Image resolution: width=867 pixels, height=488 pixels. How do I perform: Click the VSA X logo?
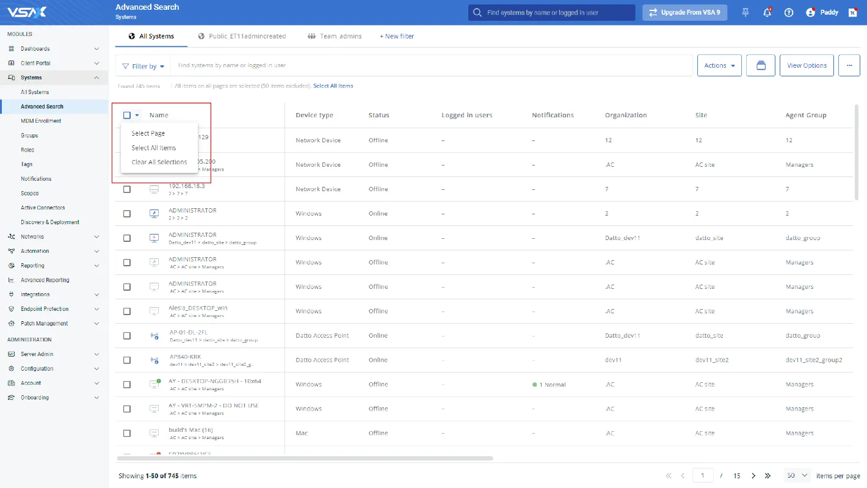pos(27,12)
